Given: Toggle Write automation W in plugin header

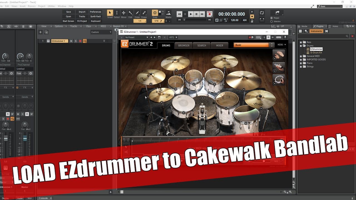Looking at the screenshot, I should pos(273,37).
